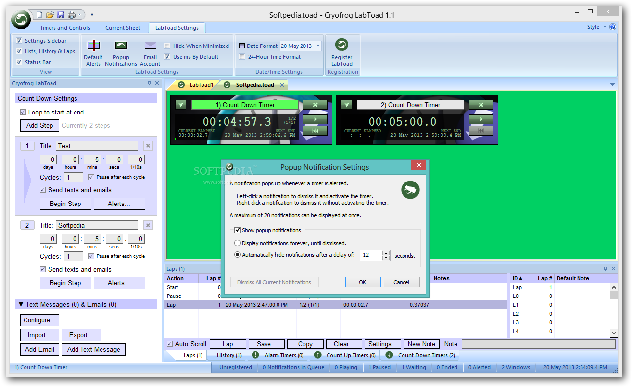The image size is (632, 387).
Task: Open Email Account settings
Action: click(150, 53)
